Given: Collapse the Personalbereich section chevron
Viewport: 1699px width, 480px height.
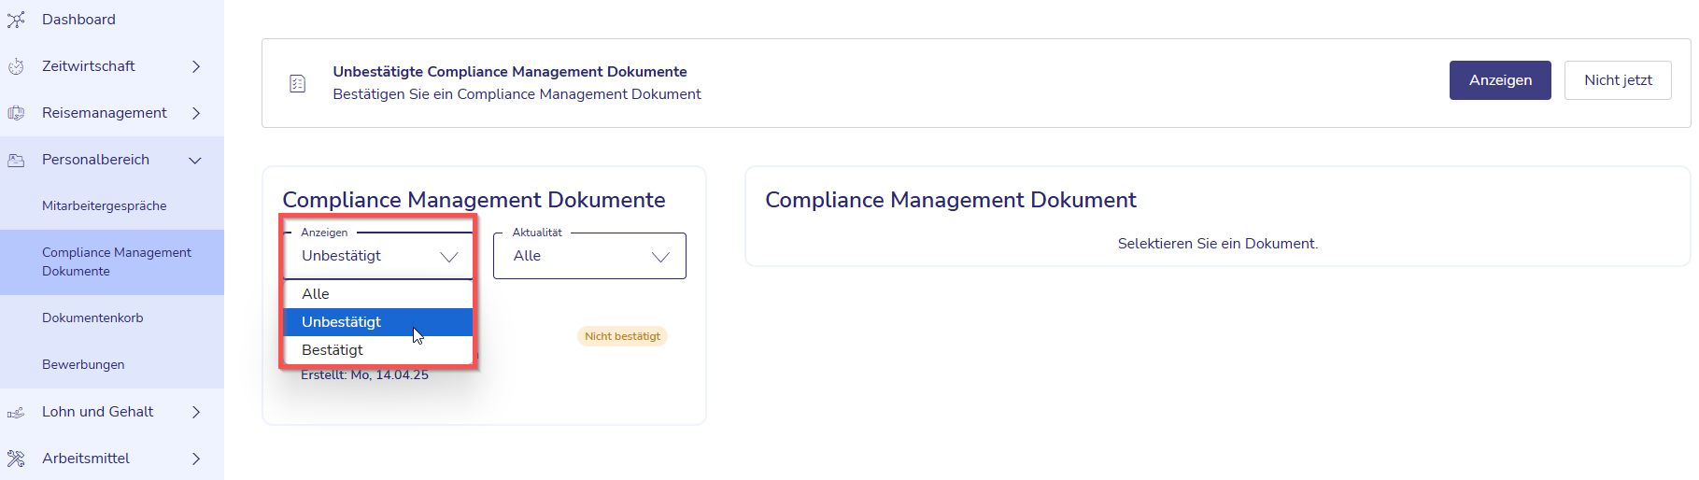Looking at the screenshot, I should click(195, 161).
